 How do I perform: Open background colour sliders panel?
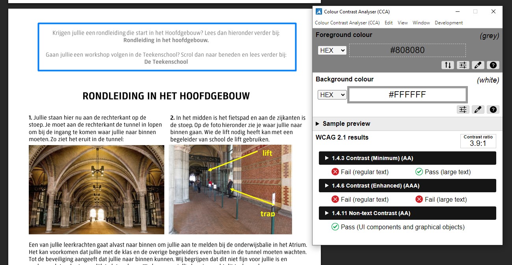point(463,110)
